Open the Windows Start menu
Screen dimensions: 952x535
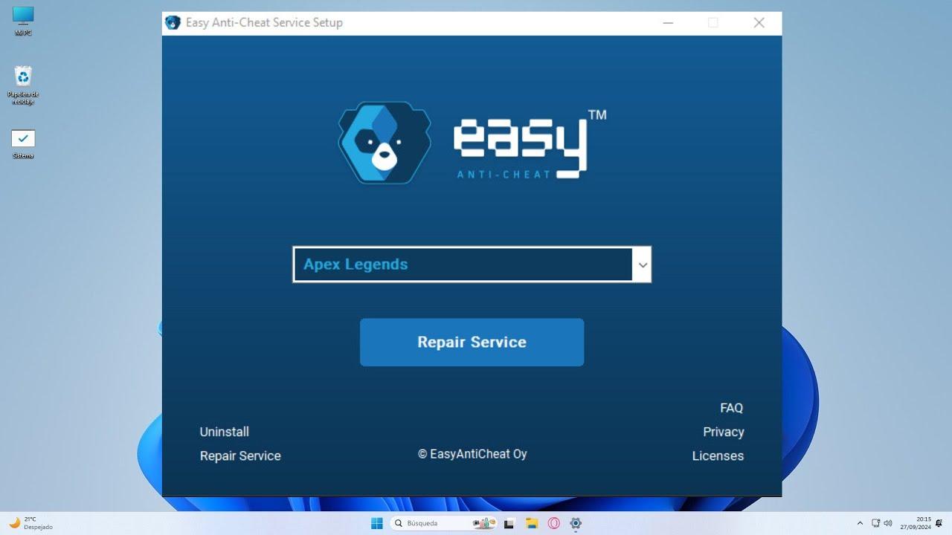(377, 523)
